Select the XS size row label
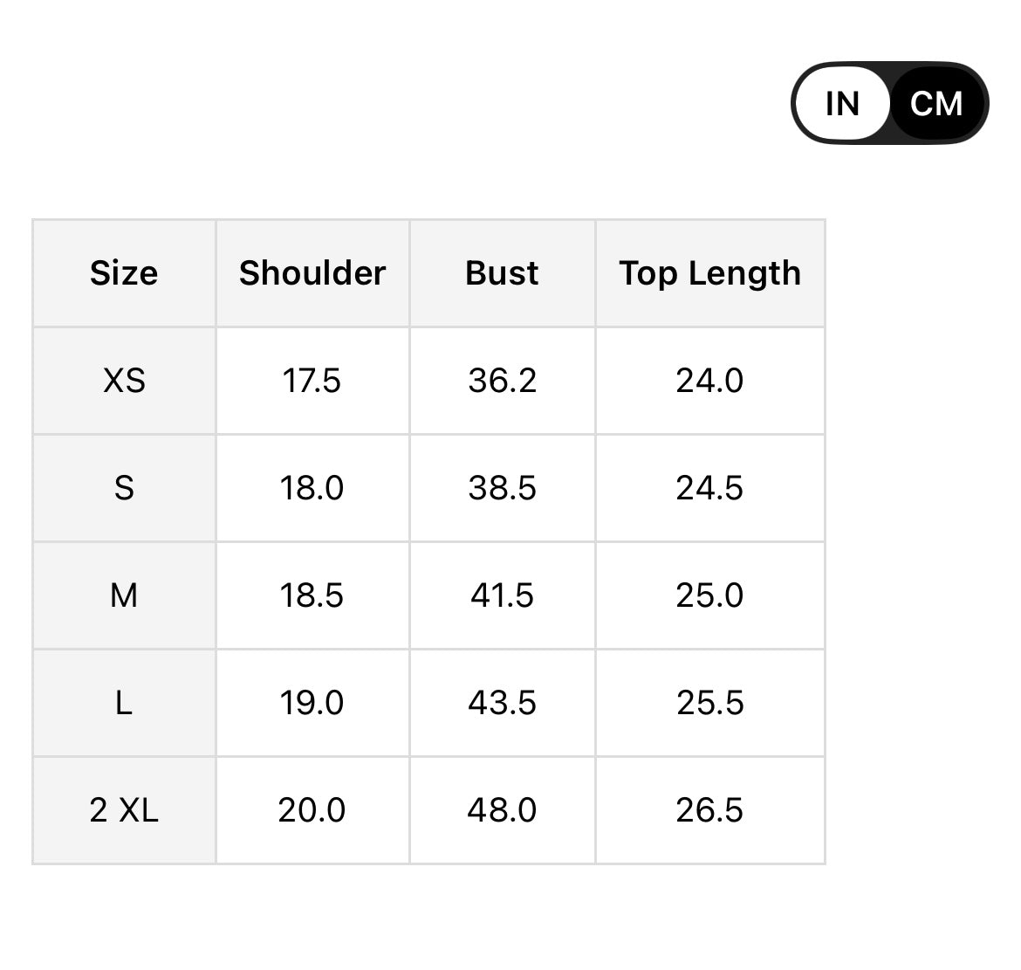 click(x=124, y=381)
